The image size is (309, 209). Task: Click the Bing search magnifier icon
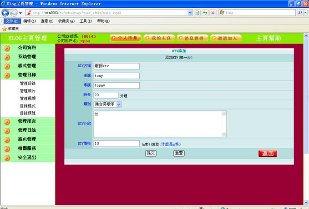pos(301,13)
